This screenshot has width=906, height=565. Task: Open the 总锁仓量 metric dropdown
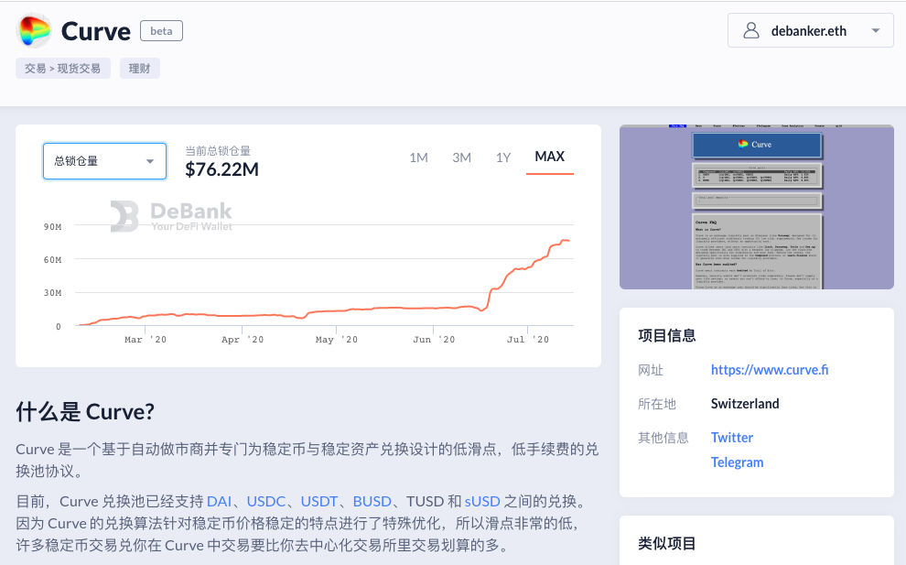[104, 161]
